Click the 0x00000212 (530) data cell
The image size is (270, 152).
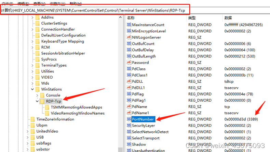tap(240, 56)
